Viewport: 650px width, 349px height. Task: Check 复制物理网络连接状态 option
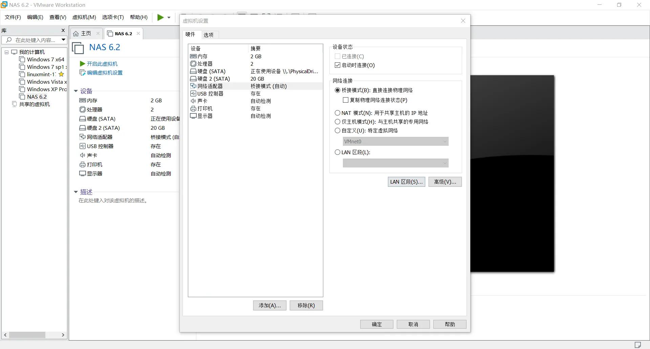(x=345, y=100)
